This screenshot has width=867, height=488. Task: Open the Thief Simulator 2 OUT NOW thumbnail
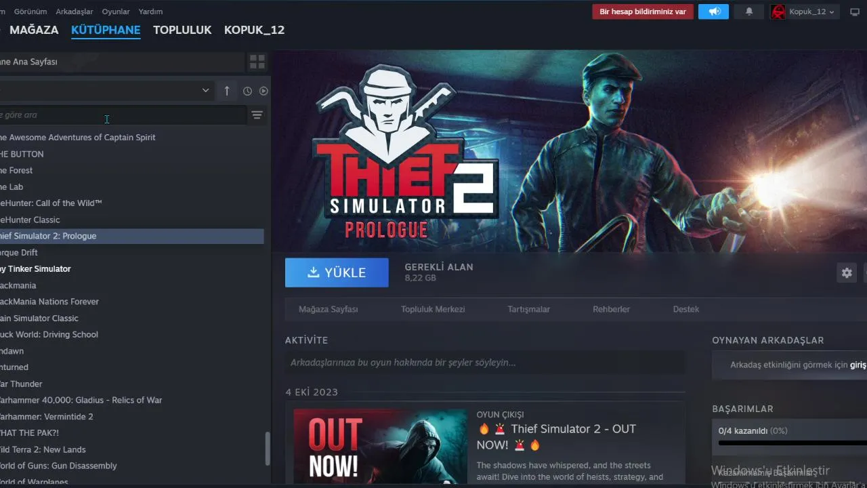coord(381,446)
